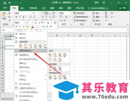Click Paste Link icon in paste options row
The image size is (130, 101).
tap(45, 46)
